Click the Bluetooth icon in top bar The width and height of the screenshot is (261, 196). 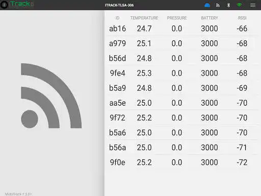pyautogui.click(x=228, y=5)
